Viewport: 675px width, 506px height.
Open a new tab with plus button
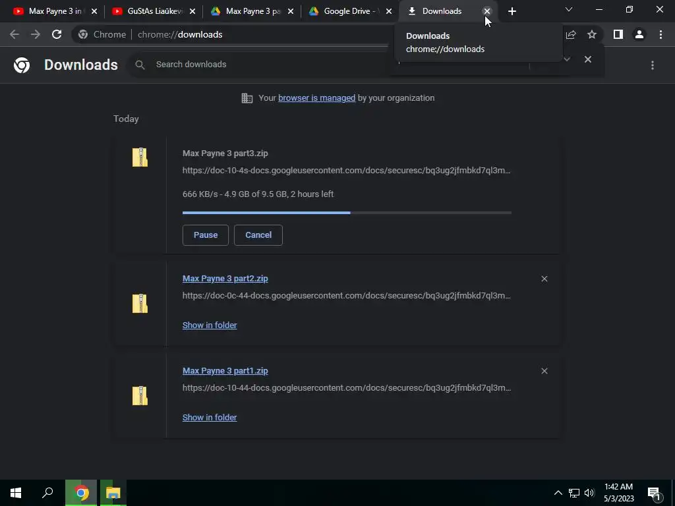[512, 12]
